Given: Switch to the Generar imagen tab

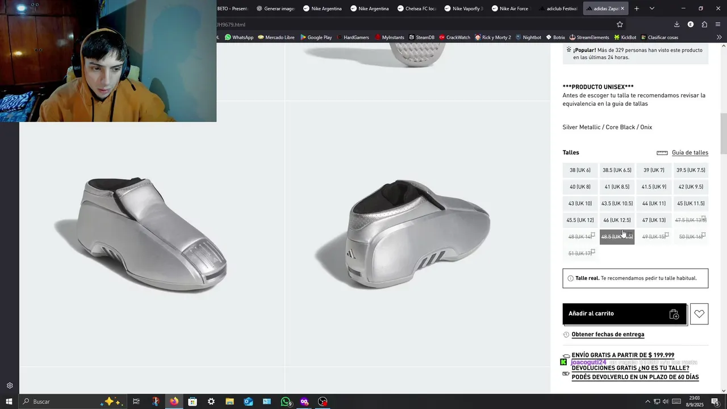Looking at the screenshot, I should [275, 9].
